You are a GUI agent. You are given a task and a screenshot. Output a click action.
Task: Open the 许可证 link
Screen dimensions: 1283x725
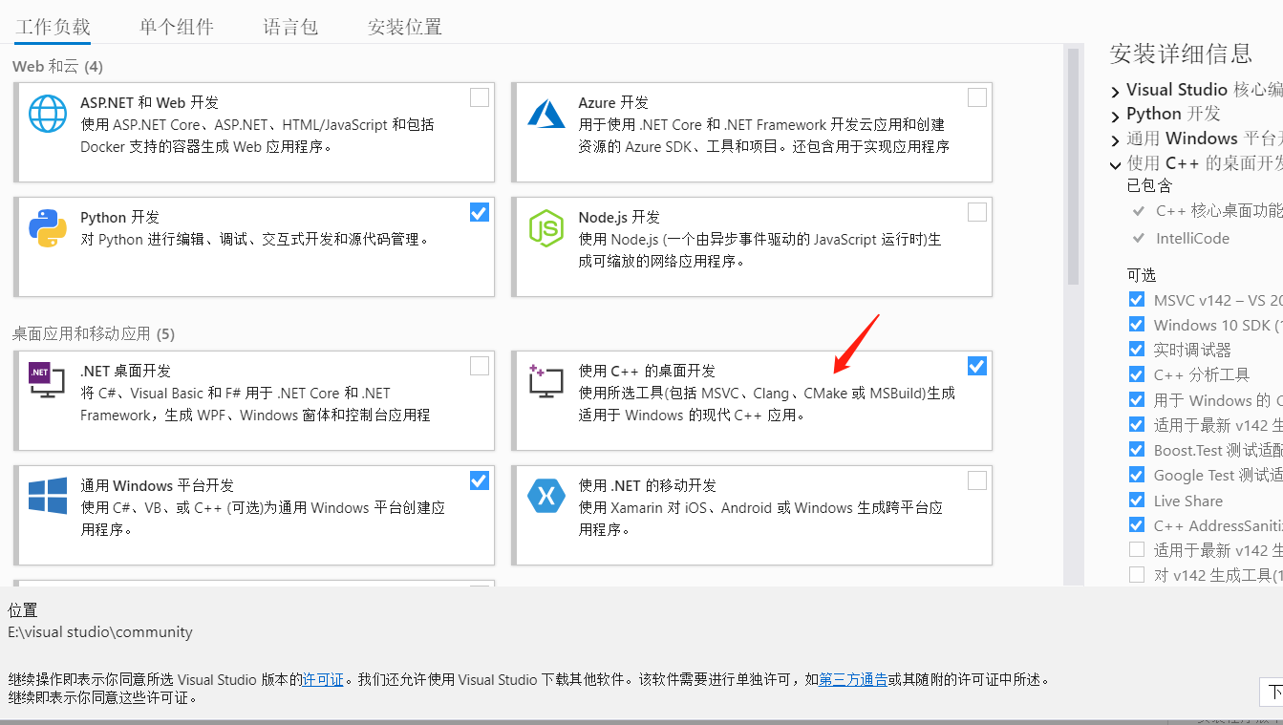pos(323,680)
